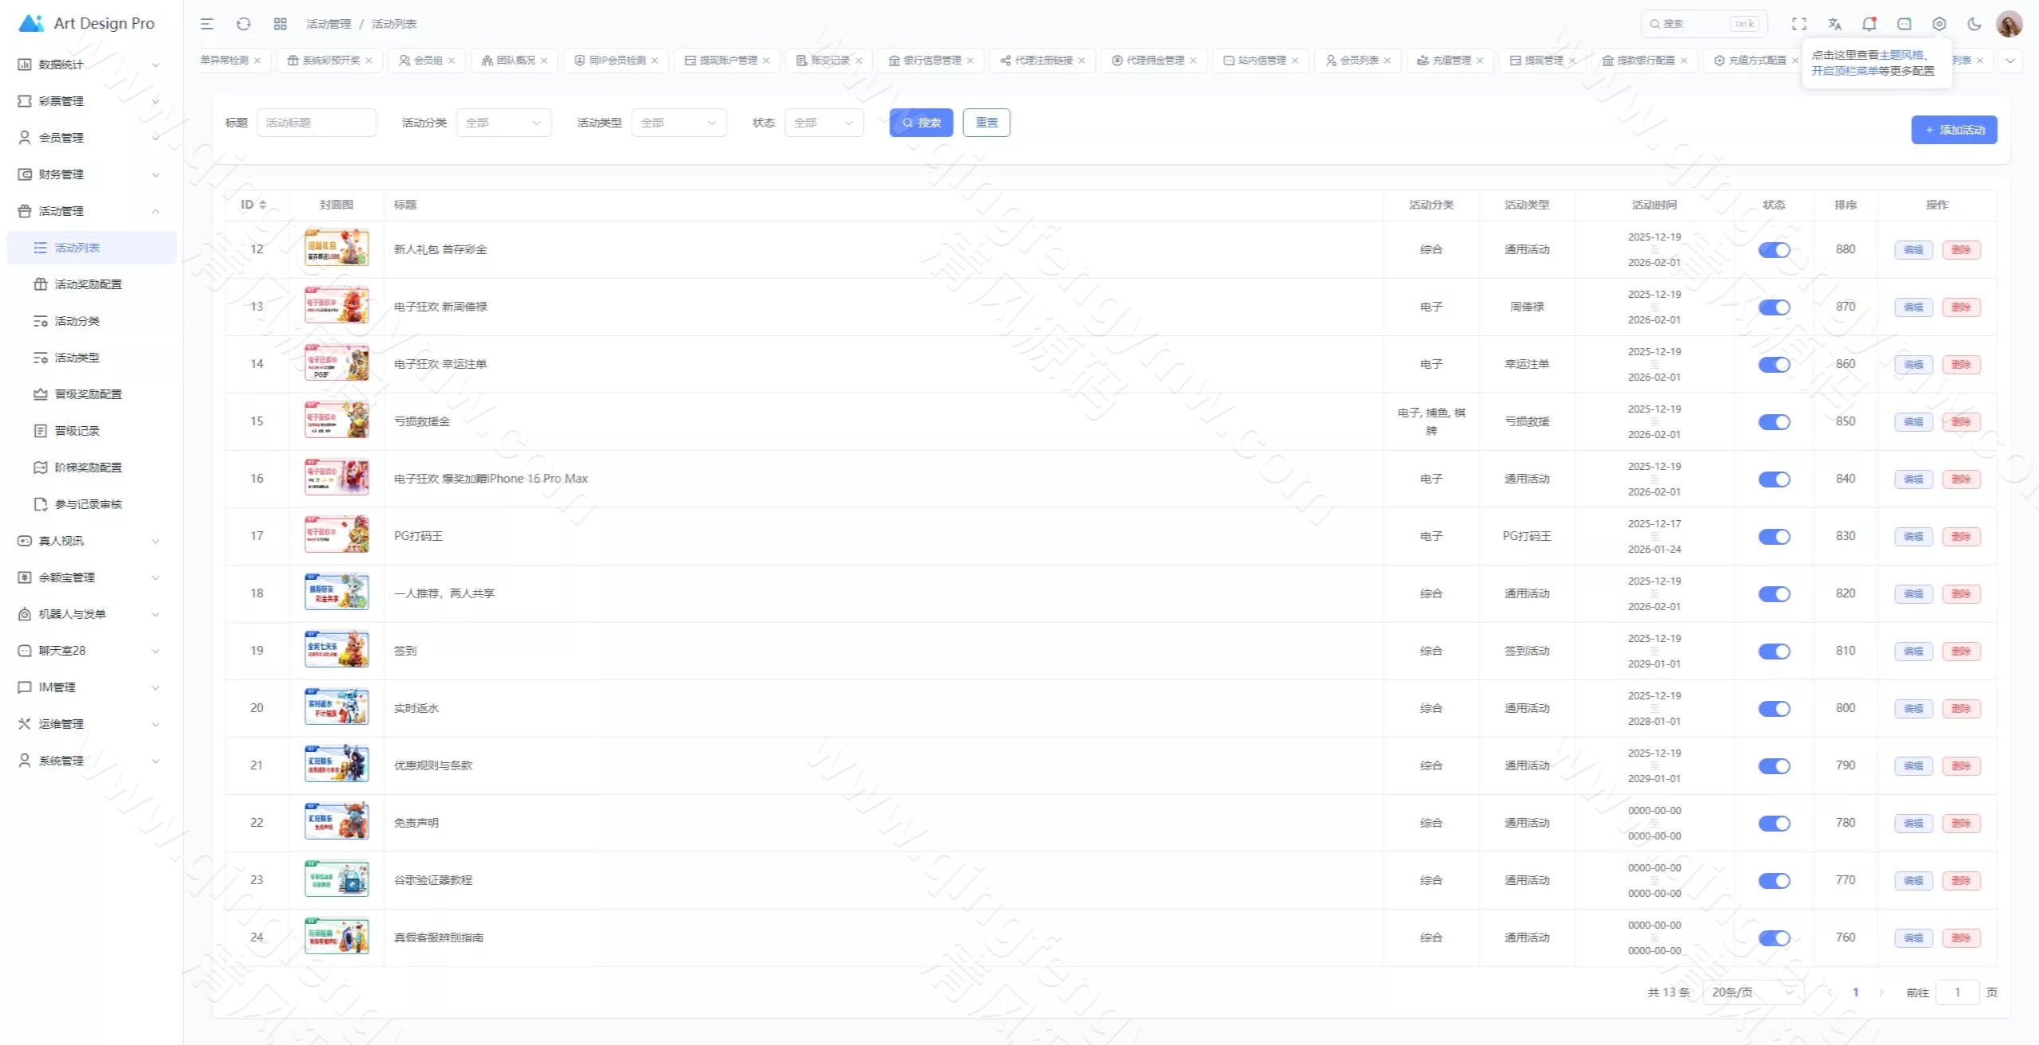Screen dimensions: 2039x1045
Task: Disable status toggle for 新人礼包 首存彩金
Action: pyautogui.click(x=1774, y=250)
